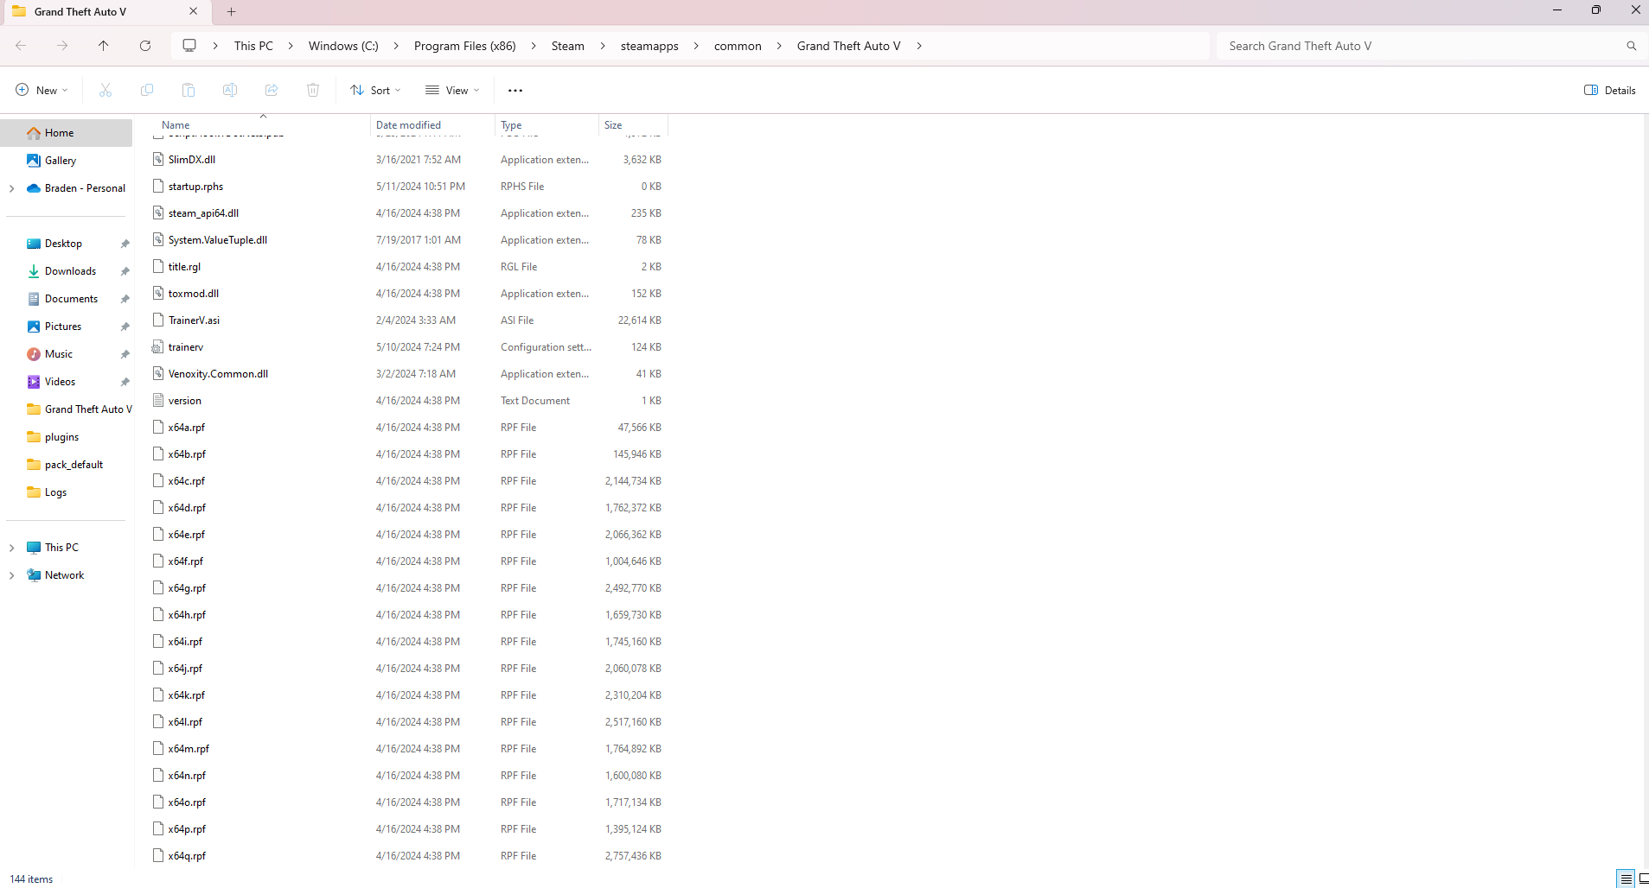Viewport: 1649px width, 888px height.
Task: Open the Sort dropdown
Action: pyautogui.click(x=375, y=90)
